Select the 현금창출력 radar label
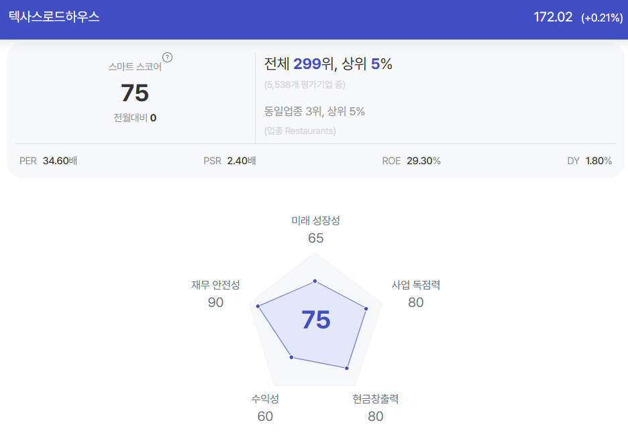The image size is (628, 437). [x=376, y=399]
